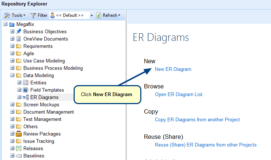The image size is (271, 160).
Task: Click the Business Objectives pin icon
Action: [19, 32]
